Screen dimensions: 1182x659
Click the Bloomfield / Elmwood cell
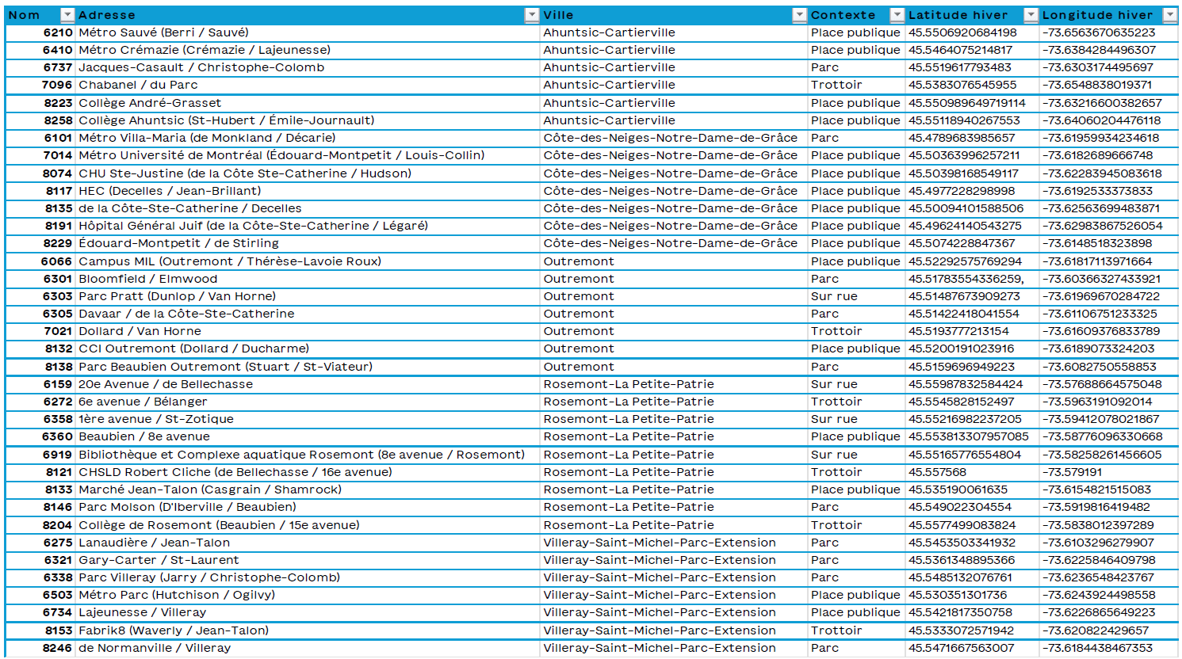[308, 279]
